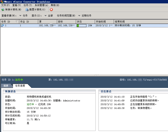
Task: Click the 源 column header
Action: [48, 22]
